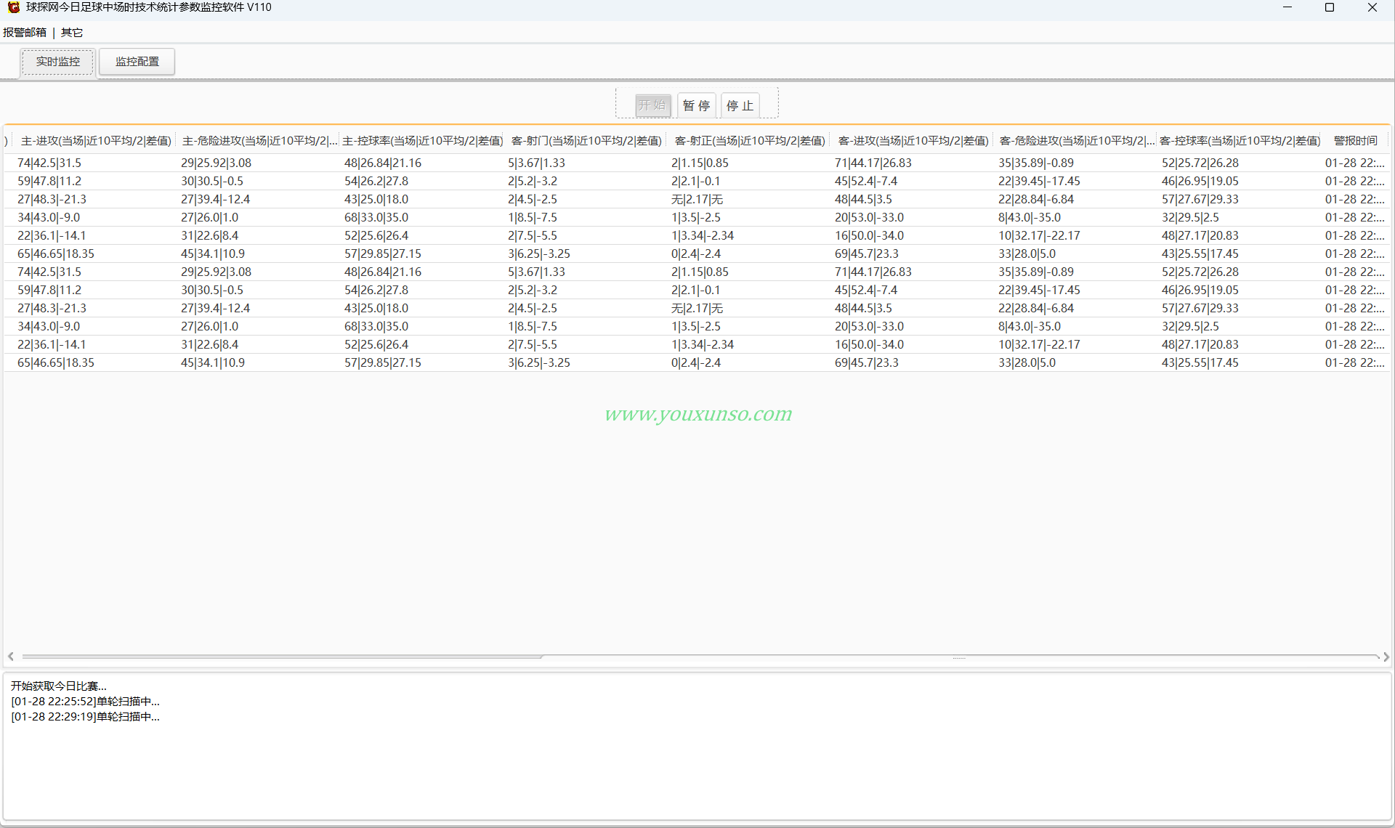Click the 警报时间 column header
Viewport: 1395px width, 828px height.
(x=1356, y=141)
